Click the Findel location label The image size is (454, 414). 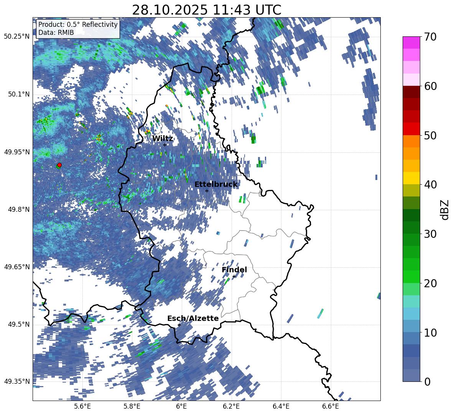coord(234,270)
